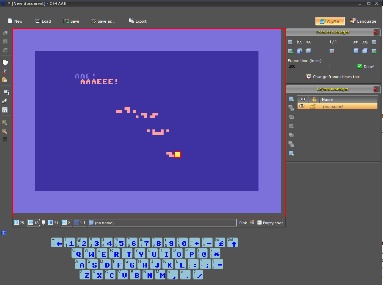Go to the last frame
This screenshot has height=285, width=383.
coord(365,42)
